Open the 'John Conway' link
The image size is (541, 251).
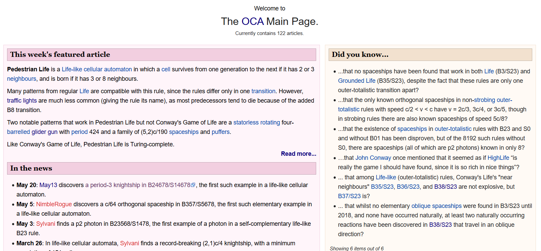tap(373, 158)
